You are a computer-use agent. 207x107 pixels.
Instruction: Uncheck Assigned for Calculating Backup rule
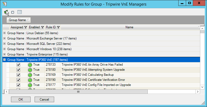point(18,75)
